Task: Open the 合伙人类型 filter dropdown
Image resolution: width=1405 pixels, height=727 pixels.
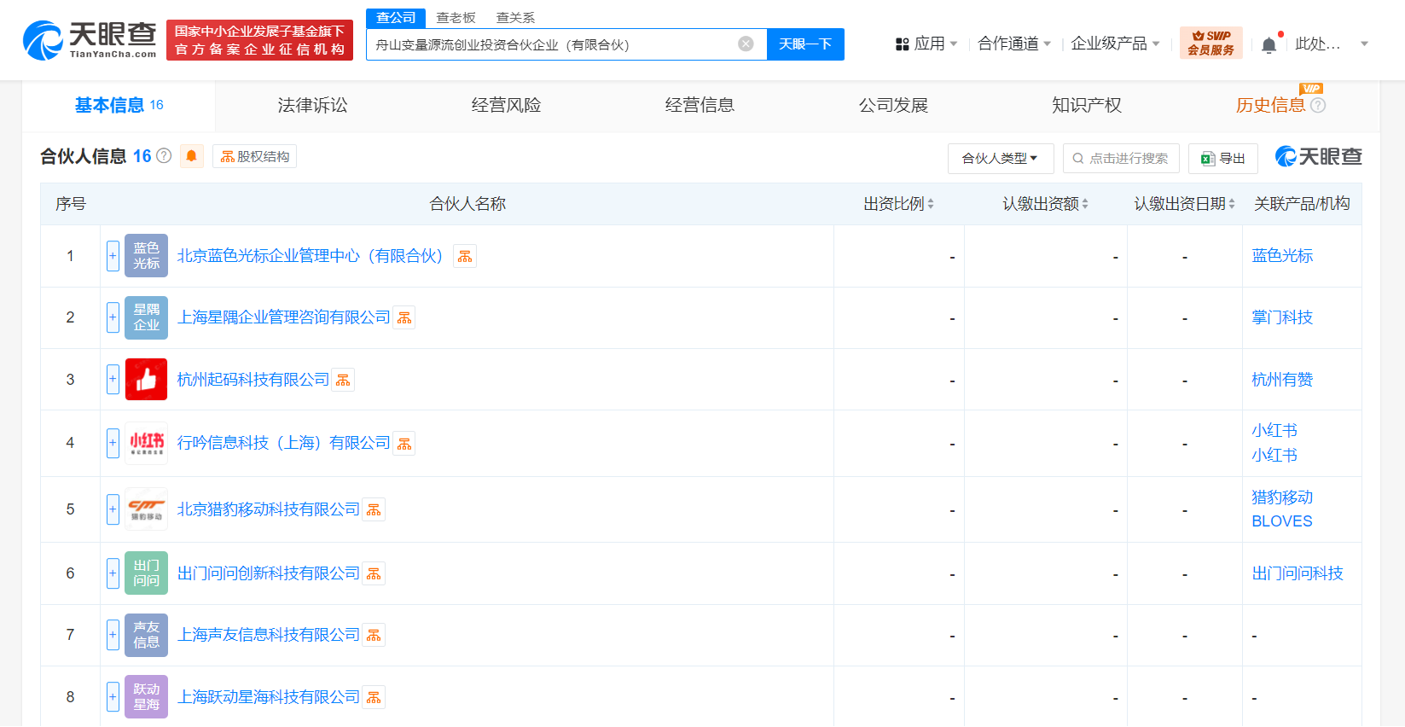Action: pos(1000,159)
